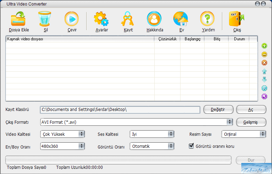
Task: Go to Ev globe home icon
Action: pyautogui.click(x=181, y=19)
